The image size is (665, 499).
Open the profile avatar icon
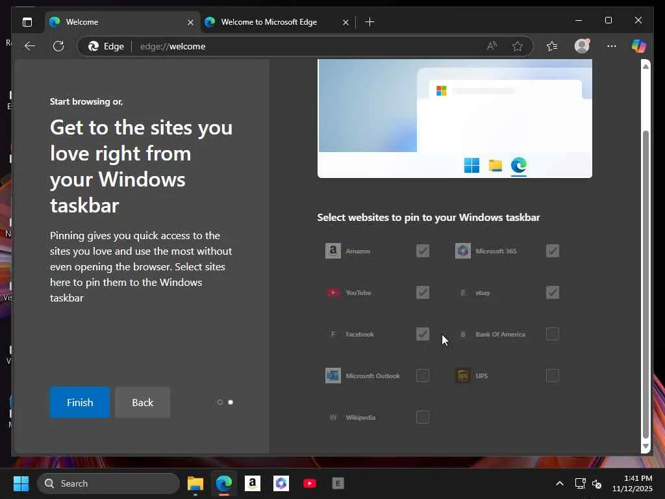point(582,46)
